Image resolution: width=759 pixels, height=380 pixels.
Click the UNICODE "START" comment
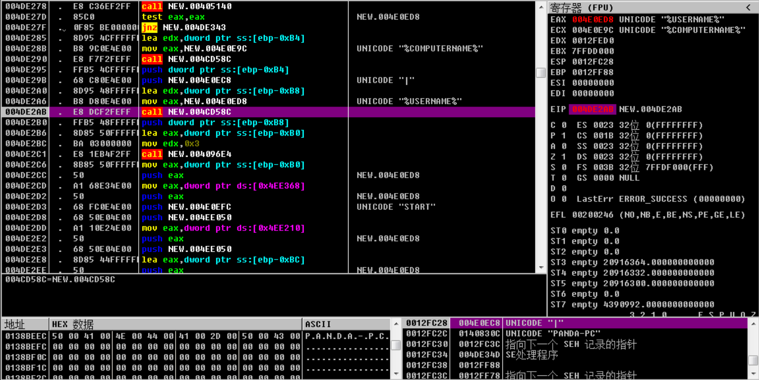[396, 207]
